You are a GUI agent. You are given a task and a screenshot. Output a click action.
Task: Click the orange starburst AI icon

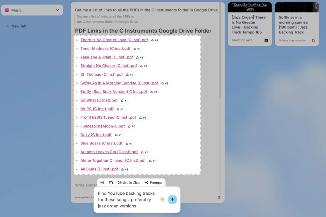(162, 199)
